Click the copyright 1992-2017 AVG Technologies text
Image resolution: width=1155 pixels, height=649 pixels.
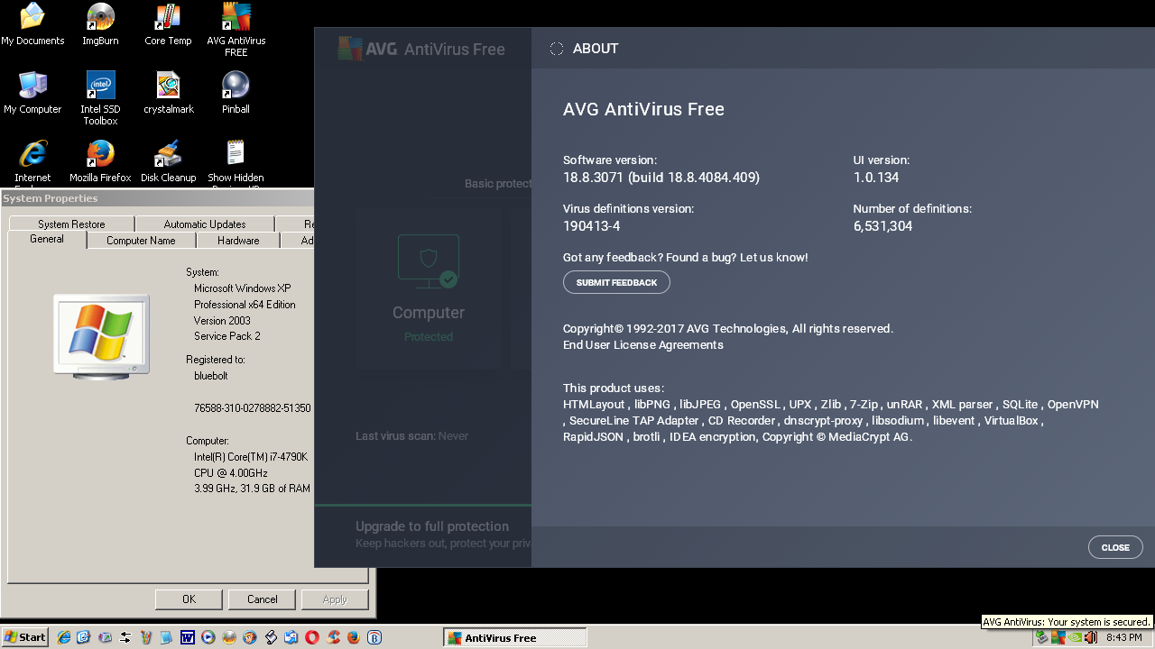pyautogui.click(x=728, y=329)
